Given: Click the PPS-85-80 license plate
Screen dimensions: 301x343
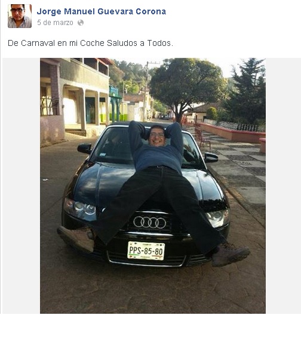Looking at the screenshot, I should (146, 251).
